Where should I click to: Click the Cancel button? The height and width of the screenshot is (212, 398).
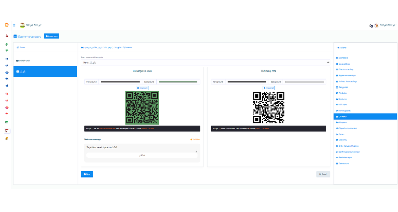(323, 174)
